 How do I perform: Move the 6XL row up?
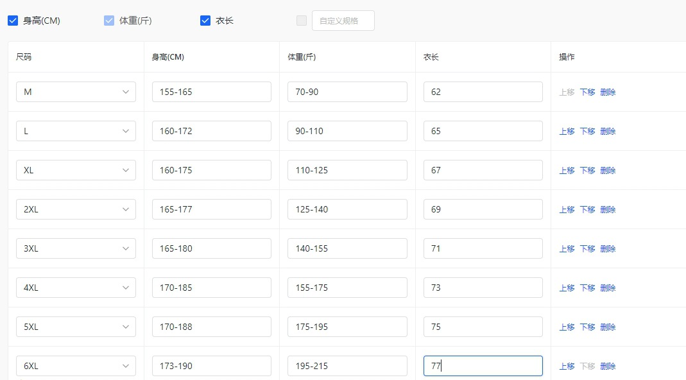click(x=567, y=366)
